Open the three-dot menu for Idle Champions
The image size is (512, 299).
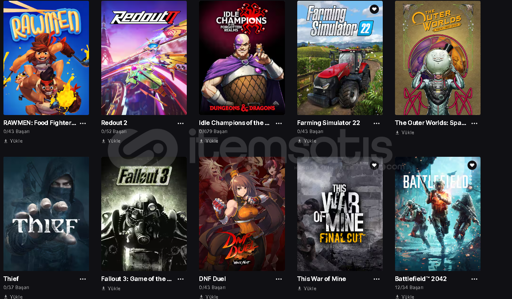tap(279, 123)
